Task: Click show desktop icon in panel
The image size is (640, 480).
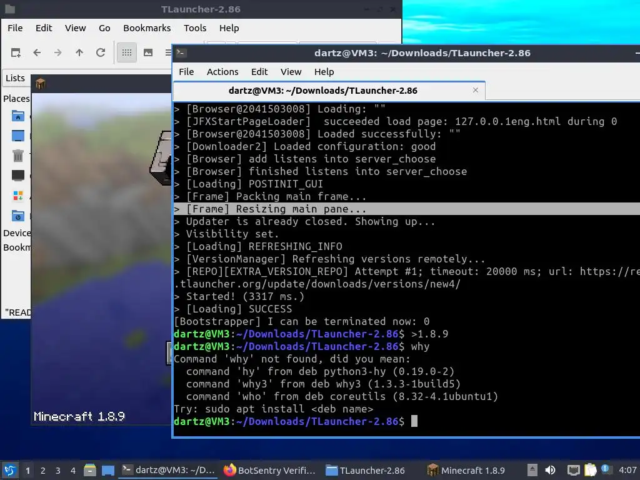Action: 108,470
